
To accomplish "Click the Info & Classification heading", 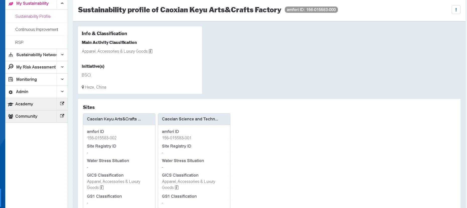I will point(104,33).
